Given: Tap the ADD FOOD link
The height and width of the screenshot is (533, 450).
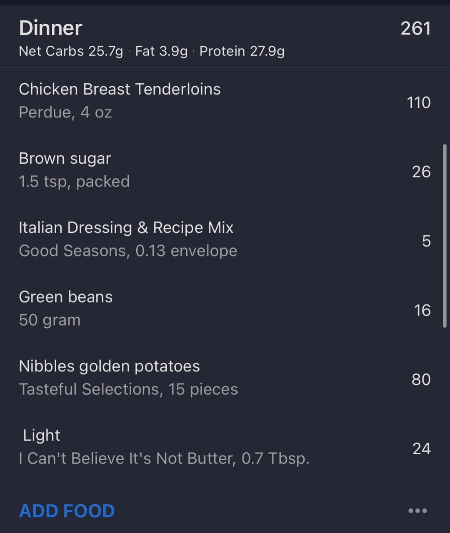Looking at the screenshot, I should 67,511.
